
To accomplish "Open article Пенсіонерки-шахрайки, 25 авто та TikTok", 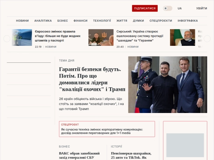I will tap(131, 155).
